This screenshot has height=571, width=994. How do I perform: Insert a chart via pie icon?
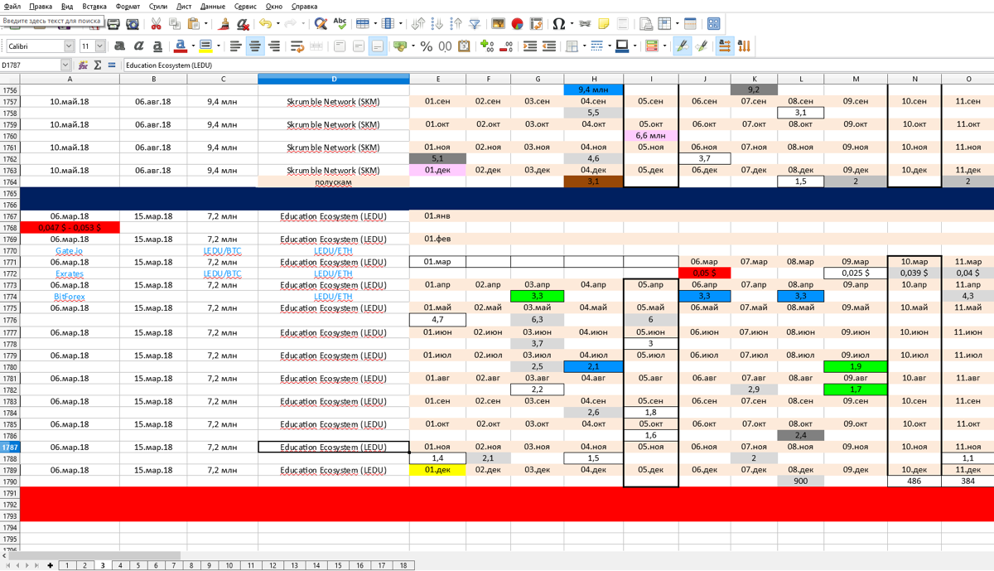coord(517,24)
